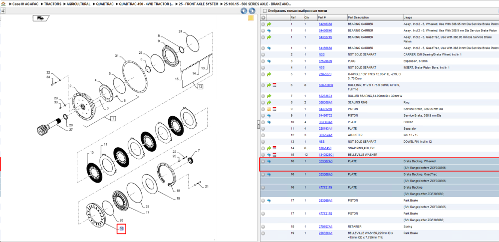Image resolution: width=499 pixels, height=242 pixels.
Task: Click the green arrow icon for sealing ring 388308A1
Action: click(269, 102)
